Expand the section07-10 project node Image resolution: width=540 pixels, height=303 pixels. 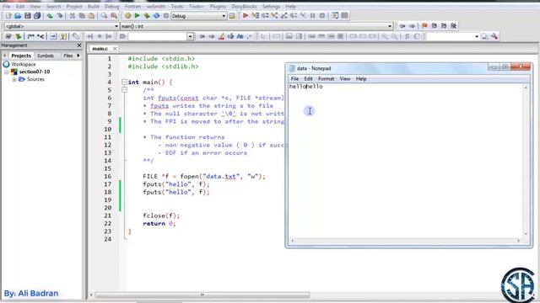click(7, 72)
